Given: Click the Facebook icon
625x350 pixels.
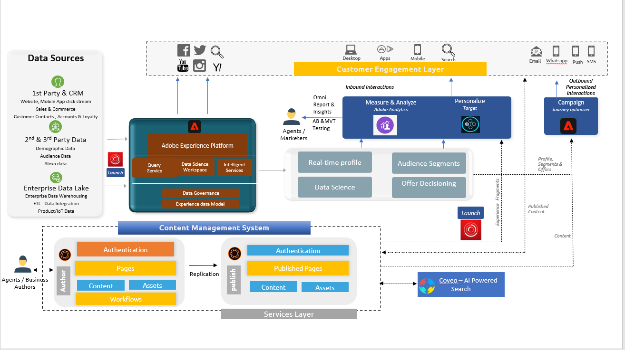Looking at the screenshot, I should click(x=184, y=50).
